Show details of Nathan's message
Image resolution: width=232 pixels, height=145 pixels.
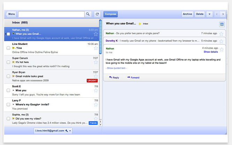click(x=211, y=52)
